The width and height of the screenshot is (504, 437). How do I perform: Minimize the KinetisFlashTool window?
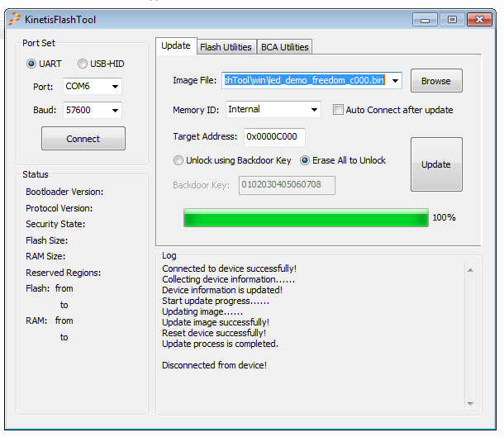coord(425,20)
